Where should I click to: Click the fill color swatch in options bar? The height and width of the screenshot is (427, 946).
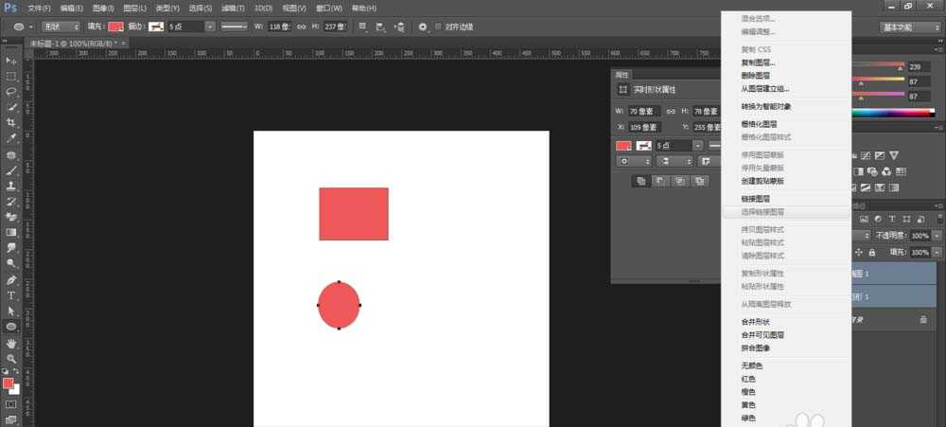[115, 27]
